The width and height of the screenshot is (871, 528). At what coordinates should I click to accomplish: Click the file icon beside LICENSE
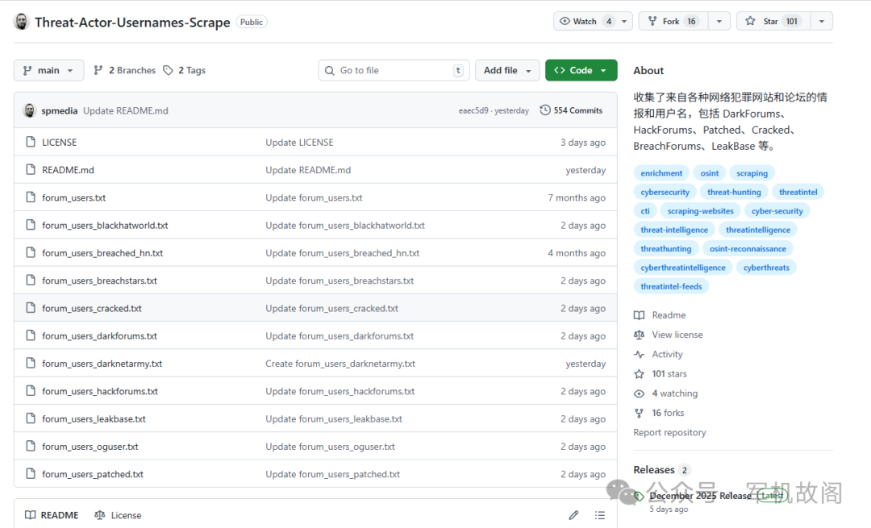30,143
